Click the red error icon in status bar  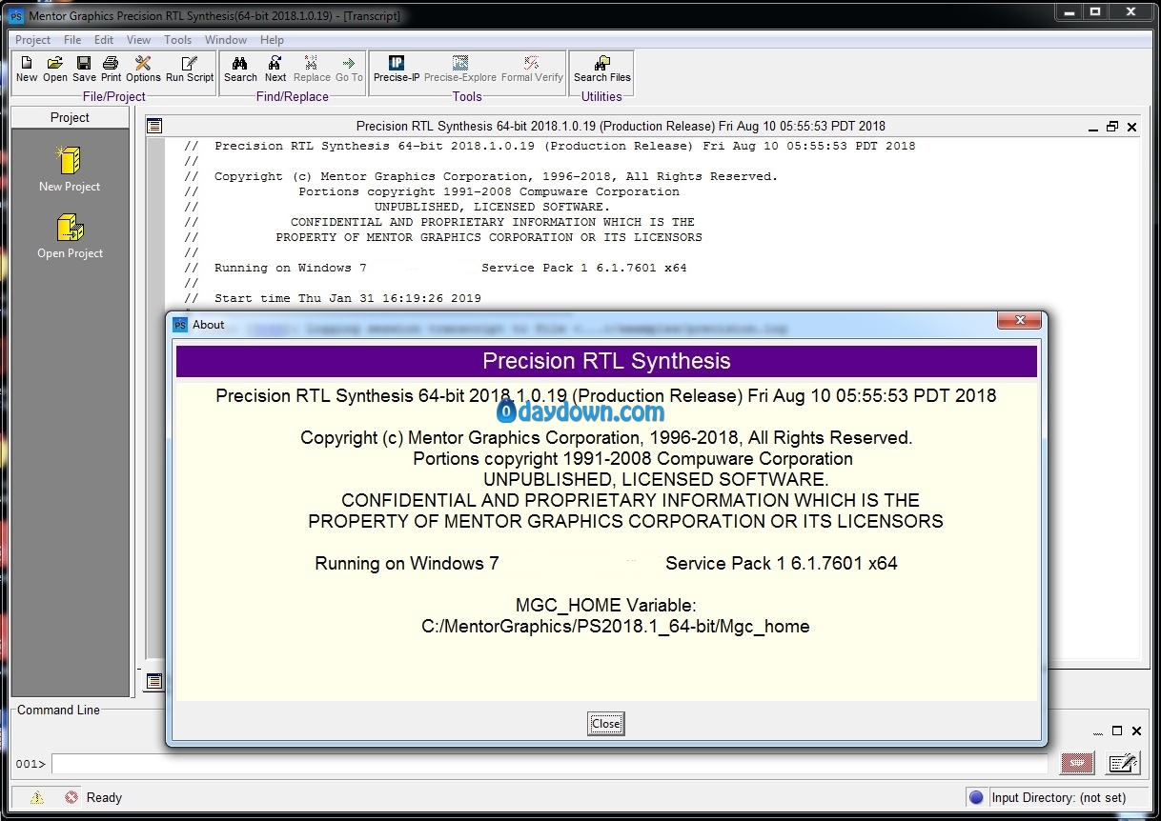click(x=71, y=797)
